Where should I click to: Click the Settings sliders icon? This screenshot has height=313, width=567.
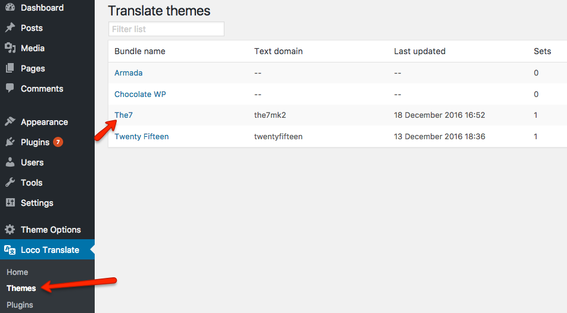point(10,202)
